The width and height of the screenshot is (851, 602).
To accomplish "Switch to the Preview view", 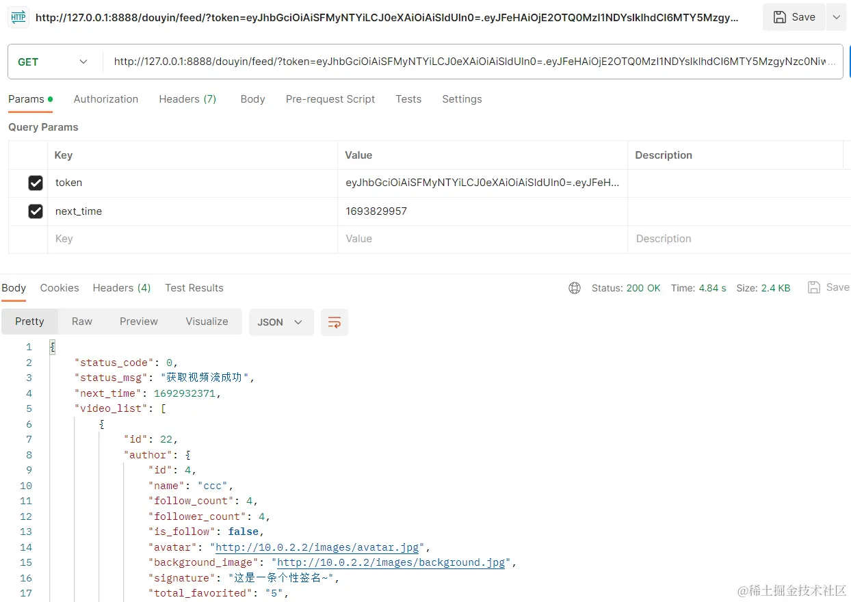I will click(x=139, y=322).
